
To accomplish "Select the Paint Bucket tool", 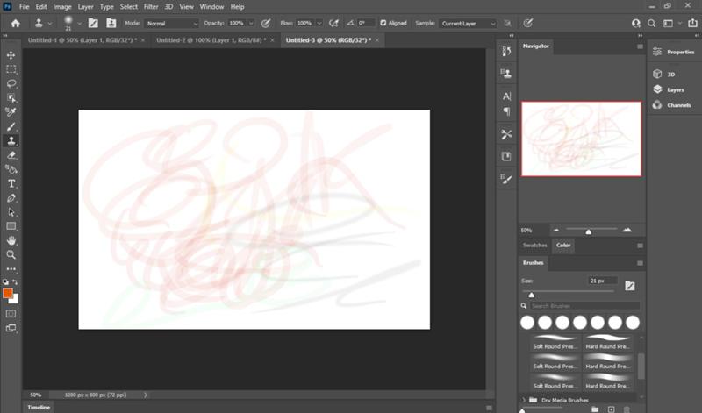I will click(x=11, y=169).
